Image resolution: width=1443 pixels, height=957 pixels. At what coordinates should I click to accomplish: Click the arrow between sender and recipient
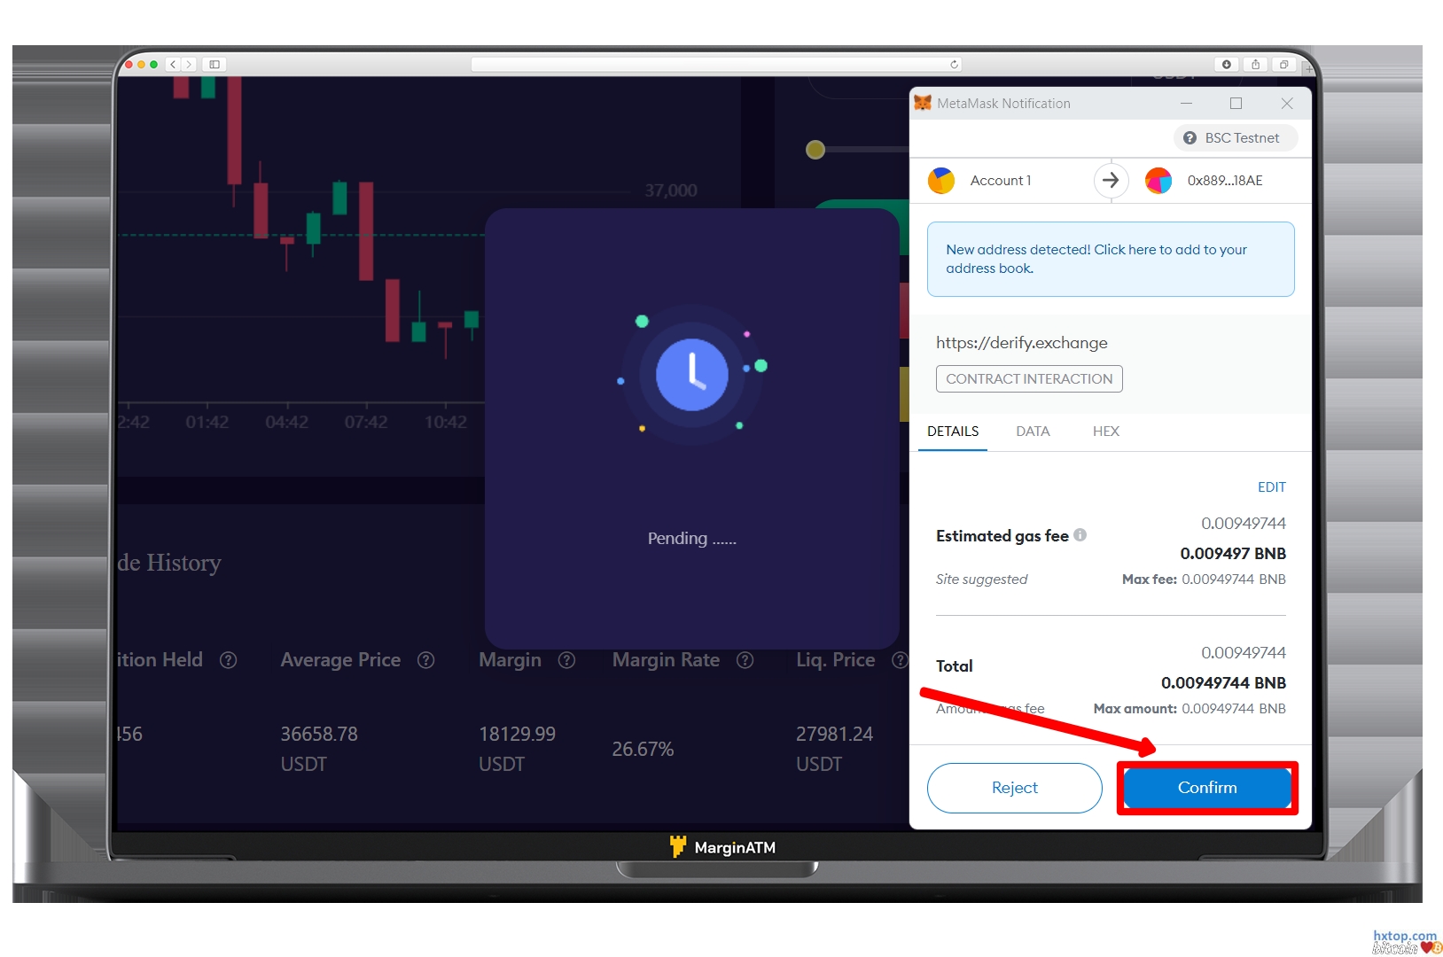[1111, 181]
